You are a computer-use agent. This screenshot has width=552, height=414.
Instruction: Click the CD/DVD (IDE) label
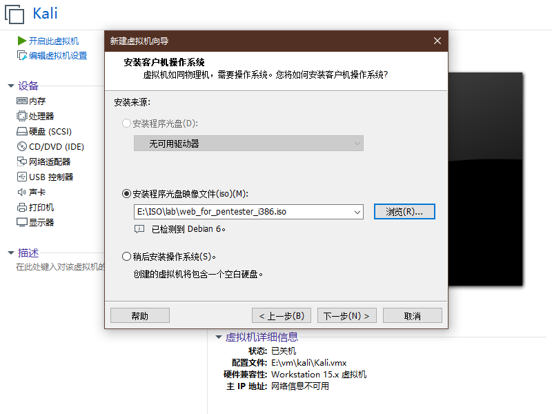click(57, 146)
